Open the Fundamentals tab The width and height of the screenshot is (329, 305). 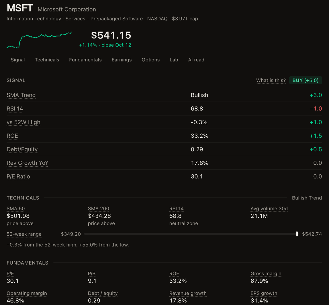click(85, 60)
